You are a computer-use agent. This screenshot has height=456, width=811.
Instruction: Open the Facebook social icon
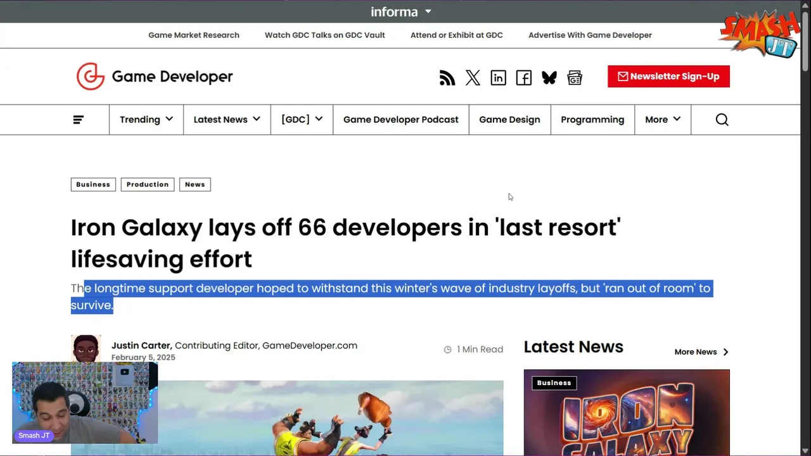[523, 78]
